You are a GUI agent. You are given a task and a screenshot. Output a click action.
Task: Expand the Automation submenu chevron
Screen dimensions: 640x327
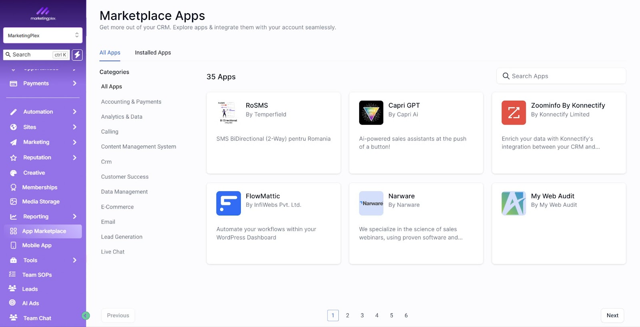point(74,112)
